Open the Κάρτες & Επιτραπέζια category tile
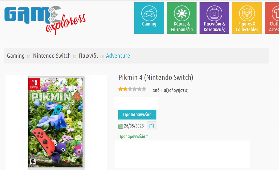279x170 pixels. [x=182, y=18]
